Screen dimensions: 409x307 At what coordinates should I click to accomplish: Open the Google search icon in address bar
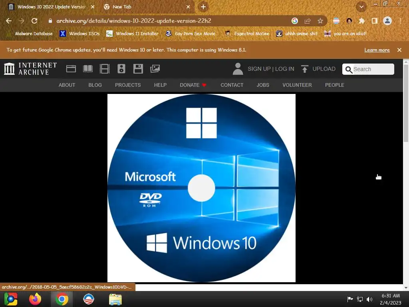pos(295,21)
